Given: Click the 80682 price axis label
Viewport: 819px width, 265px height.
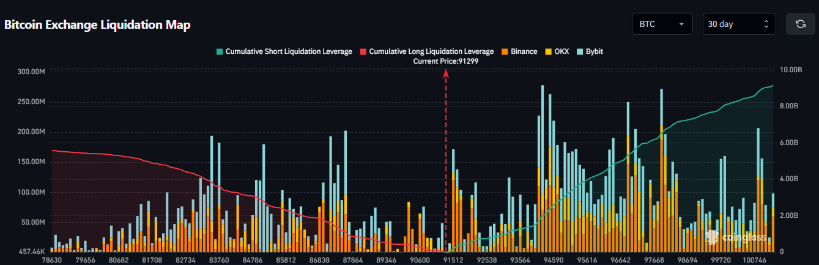Looking at the screenshot, I should (117, 260).
